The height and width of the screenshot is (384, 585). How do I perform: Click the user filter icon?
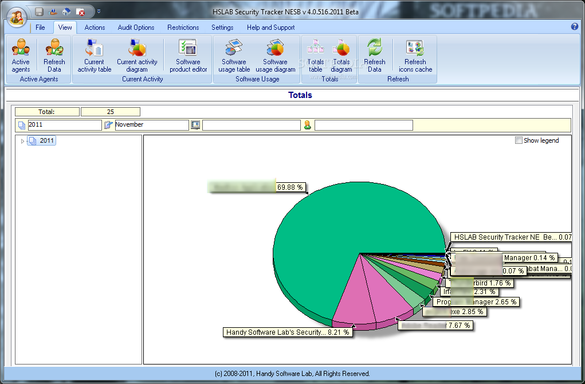(x=308, y=125)
